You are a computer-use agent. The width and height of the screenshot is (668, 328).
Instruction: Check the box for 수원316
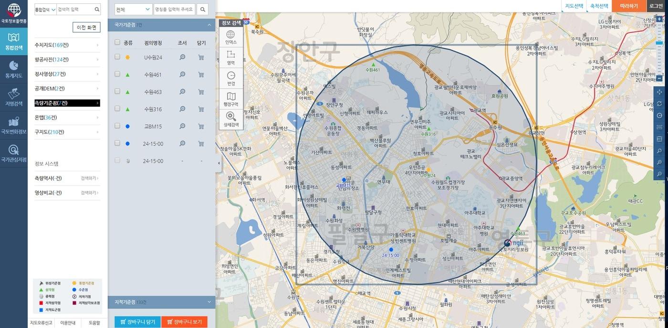(x=117, y=109)
